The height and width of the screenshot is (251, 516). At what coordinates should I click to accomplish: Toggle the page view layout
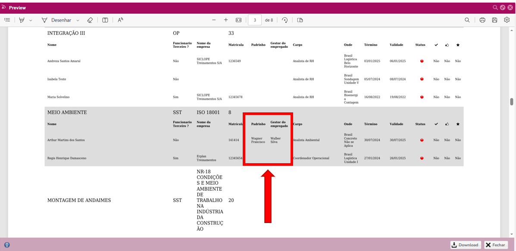300,20
